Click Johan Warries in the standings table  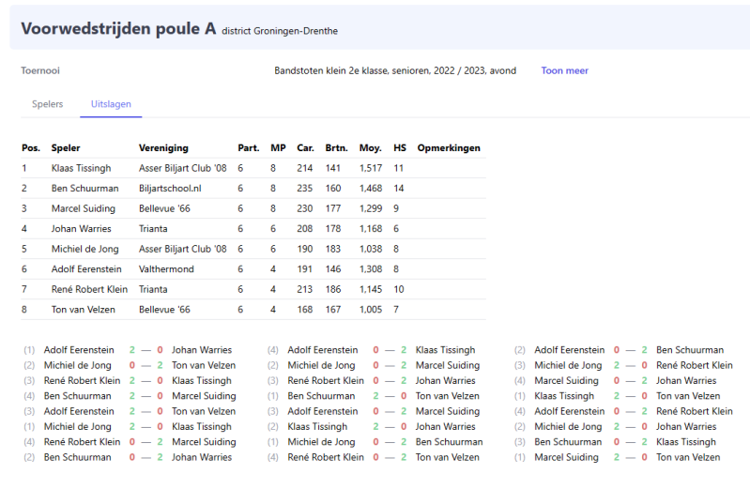81,228
